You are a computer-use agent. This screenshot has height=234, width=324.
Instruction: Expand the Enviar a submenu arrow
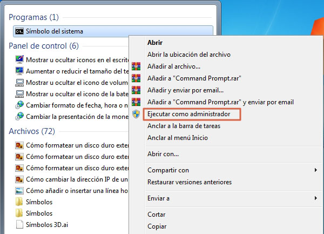[x=315, y=198]
